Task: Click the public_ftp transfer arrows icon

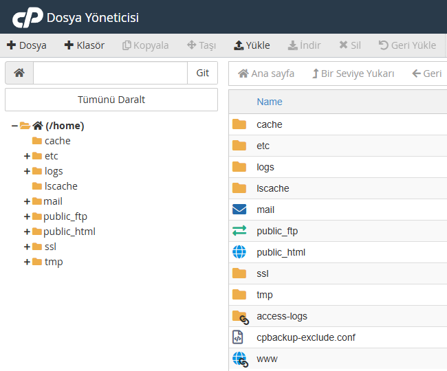Action: pyautogui.click(x=239, y=231)
